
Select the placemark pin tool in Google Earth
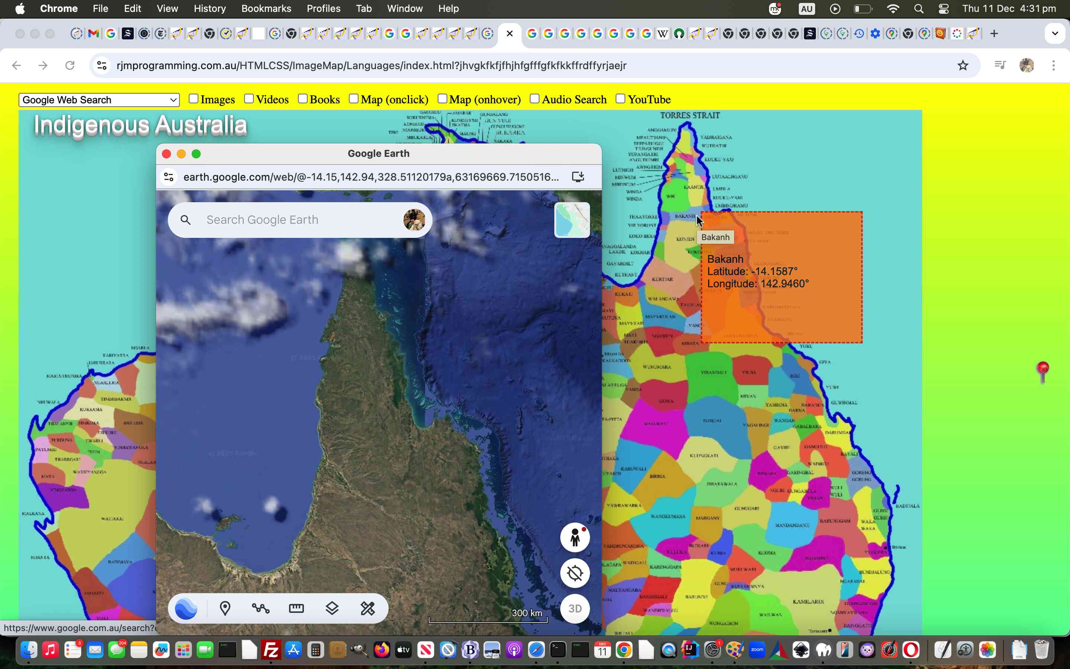click(x=226, y=608)
